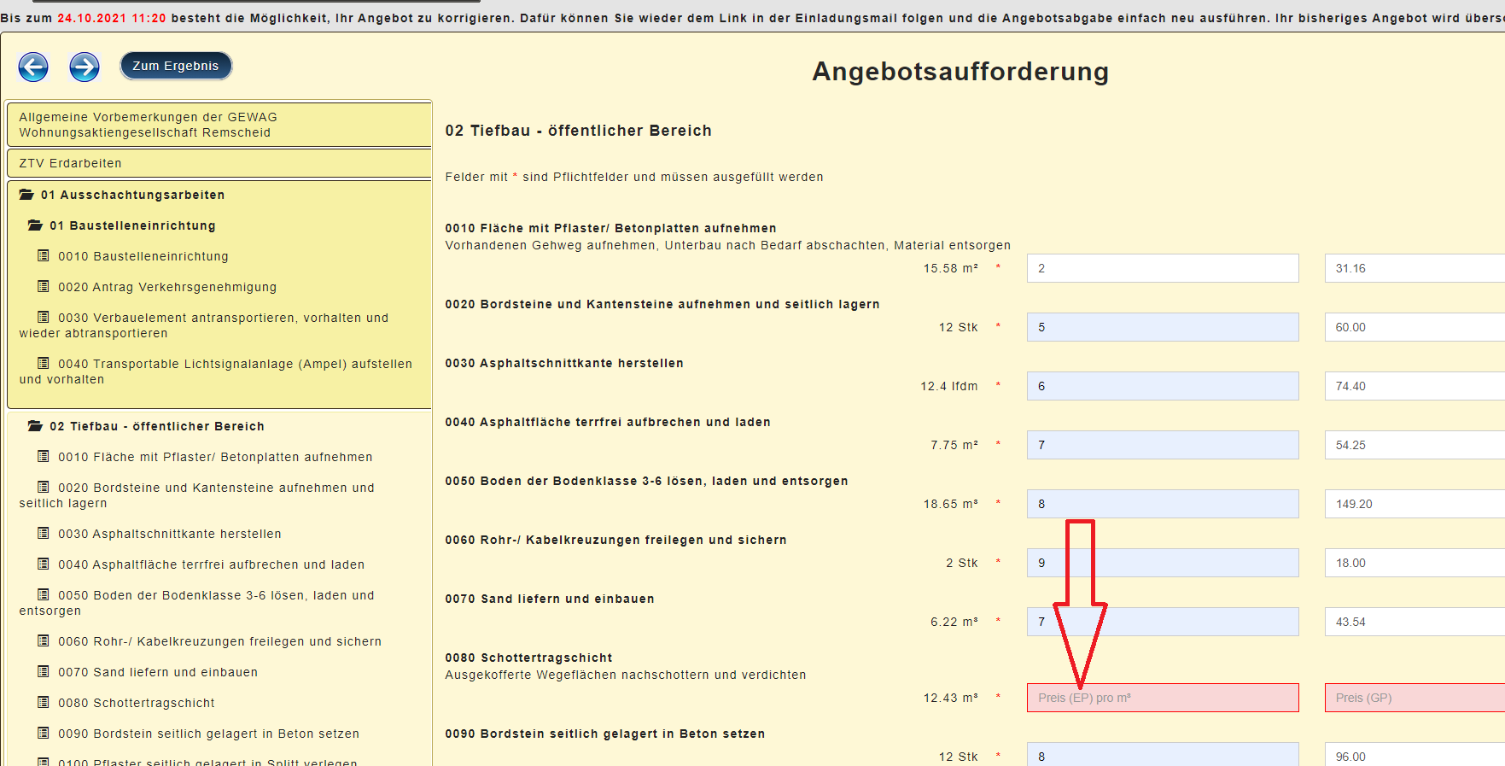This screenshot has width=1505, height=766.
Task: Click the empty Preis (GP) field
Action: coord(1413,698)
